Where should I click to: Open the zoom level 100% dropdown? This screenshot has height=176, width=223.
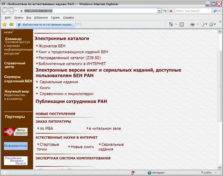pos(215,172)
